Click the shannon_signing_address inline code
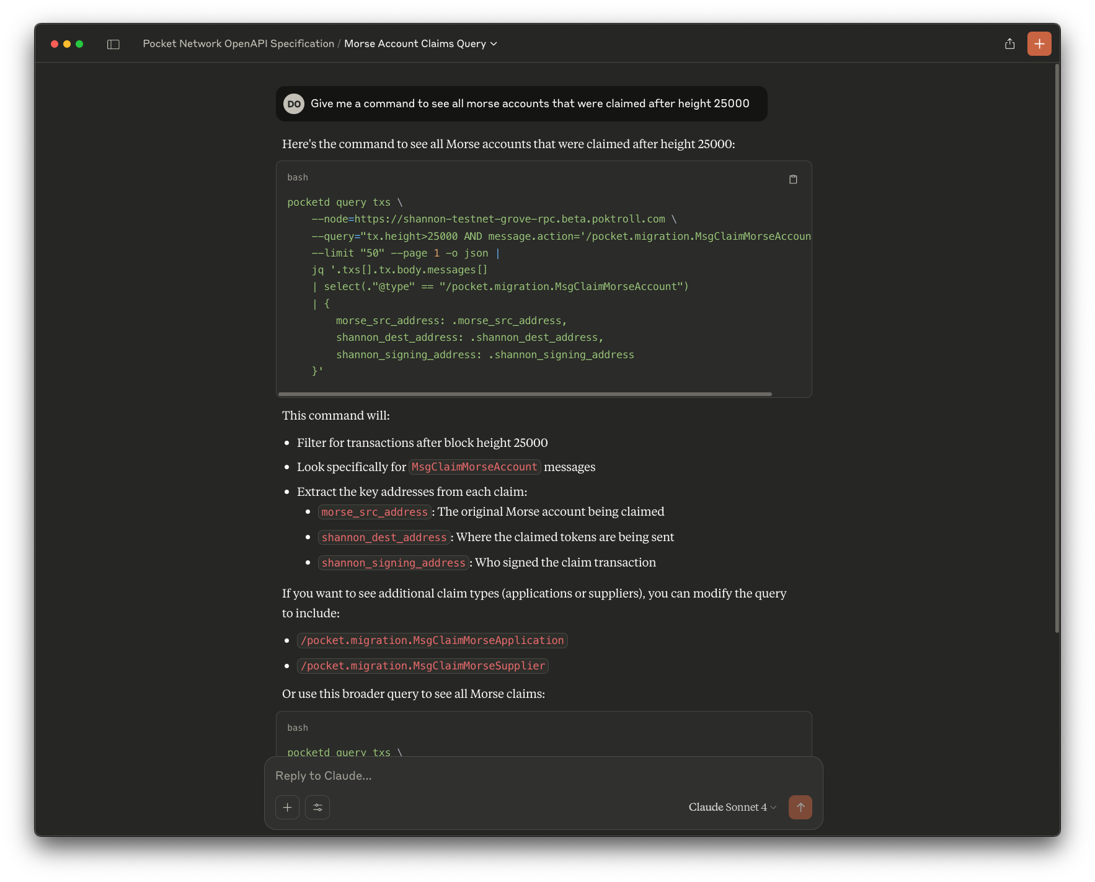 pyautogui.click(x=393, y=563)
